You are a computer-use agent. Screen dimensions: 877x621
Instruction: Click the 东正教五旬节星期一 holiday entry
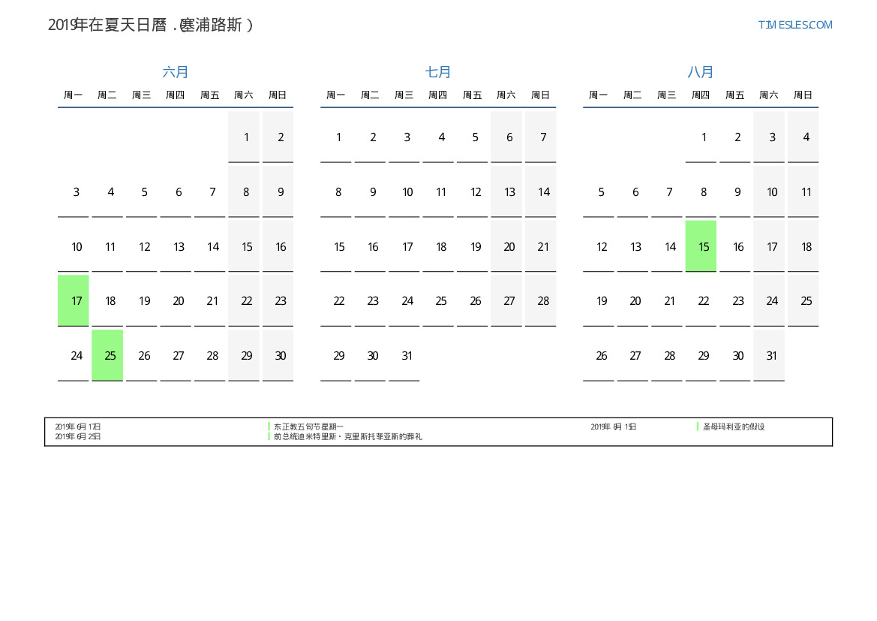(x=308, y=427)
